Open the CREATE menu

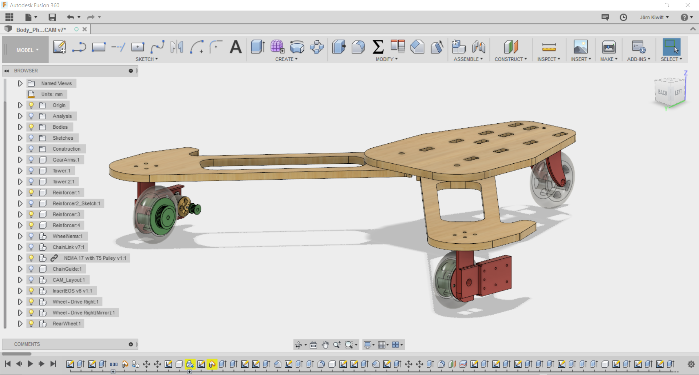point(287,59)
